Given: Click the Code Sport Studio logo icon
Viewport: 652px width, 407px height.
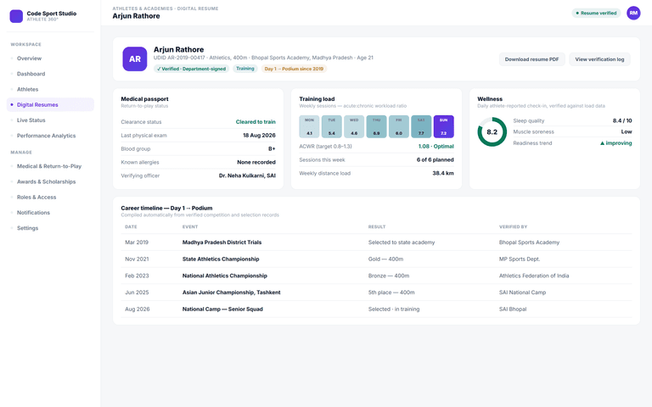Looking at the screenshot, I should tap(16, 16).
